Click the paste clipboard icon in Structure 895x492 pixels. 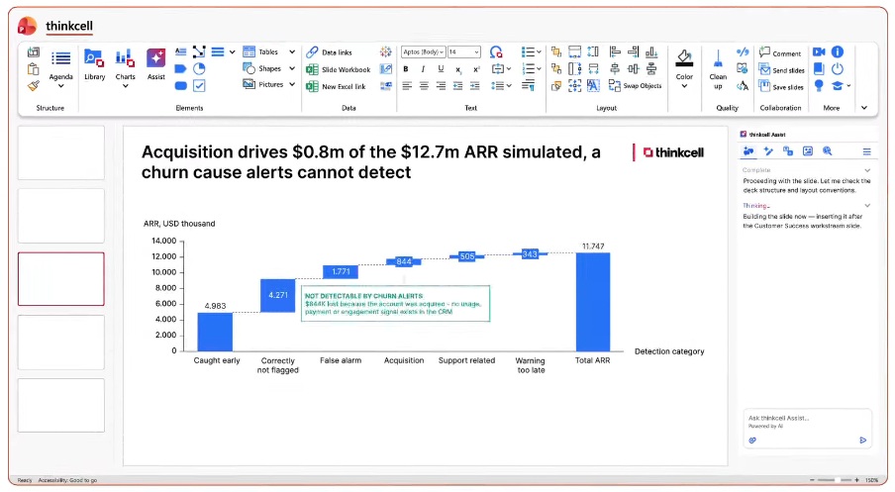point(34,69)
